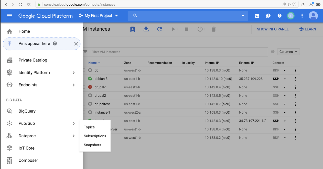Click Google Cloud Platform logo text

click(x=46, y=16)
